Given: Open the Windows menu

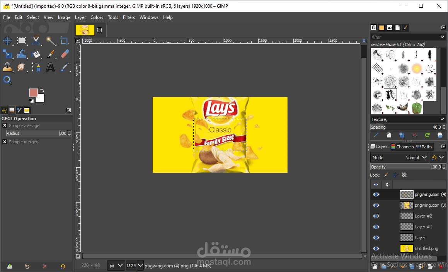Looking at the screenshot, I should click(x=149, y=17).
